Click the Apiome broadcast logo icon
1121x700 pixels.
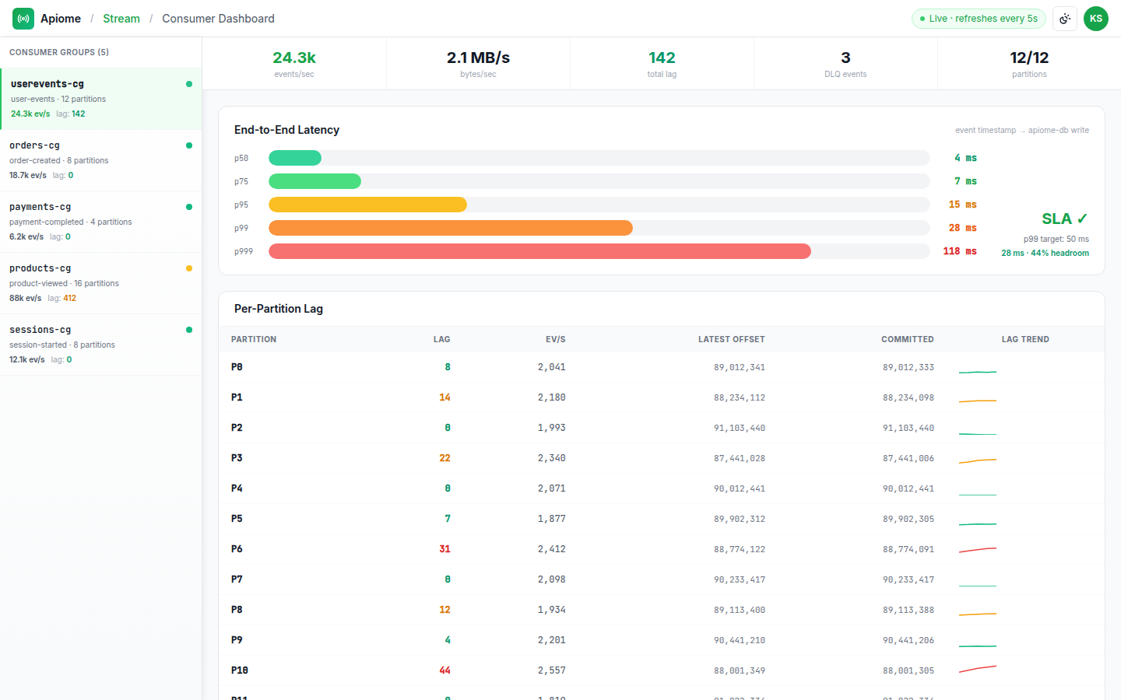coord(23,19)
